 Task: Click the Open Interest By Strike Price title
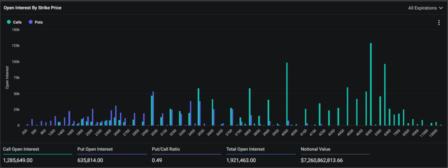(x=32, y=8)
